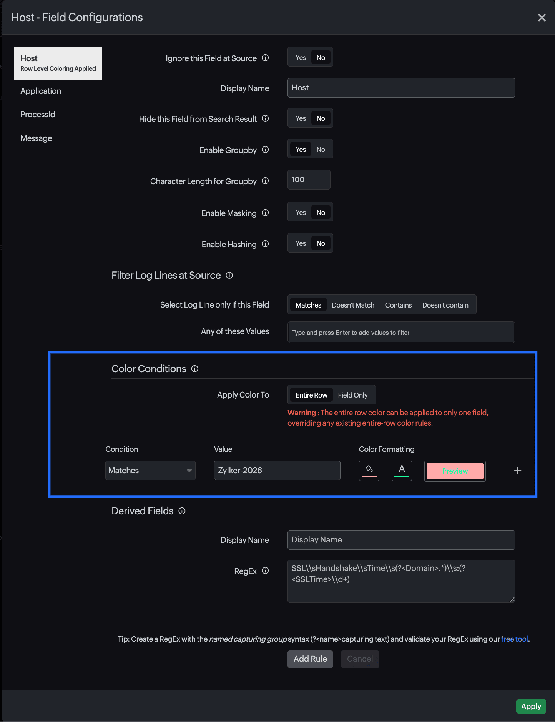Set Enable Groupby to No

tap(321, 149)
